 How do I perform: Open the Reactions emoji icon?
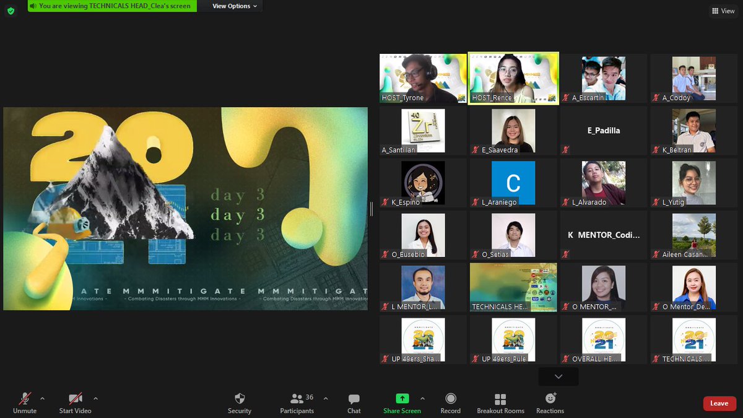[x=550, y=398]
